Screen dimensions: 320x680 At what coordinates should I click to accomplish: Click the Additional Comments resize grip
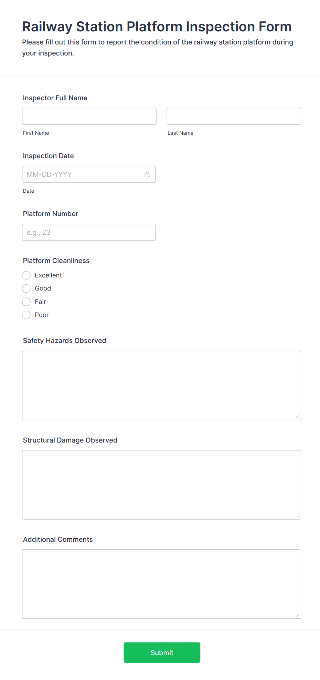pos(298,615)
